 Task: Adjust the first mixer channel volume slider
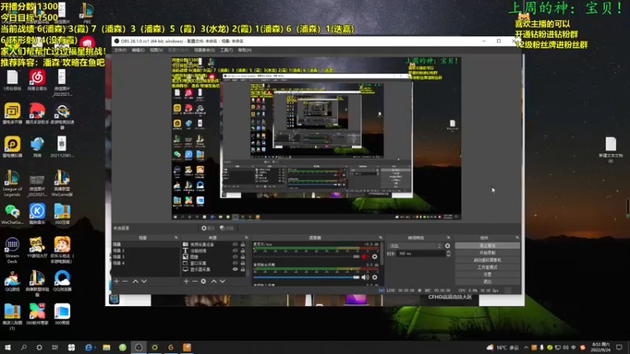click(306, 257)
